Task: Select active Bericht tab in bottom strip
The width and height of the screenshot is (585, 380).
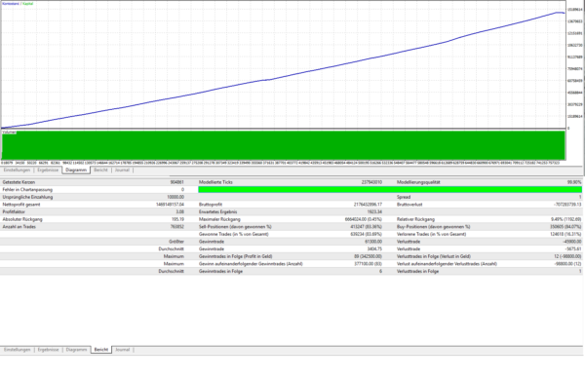Action: 101,350
